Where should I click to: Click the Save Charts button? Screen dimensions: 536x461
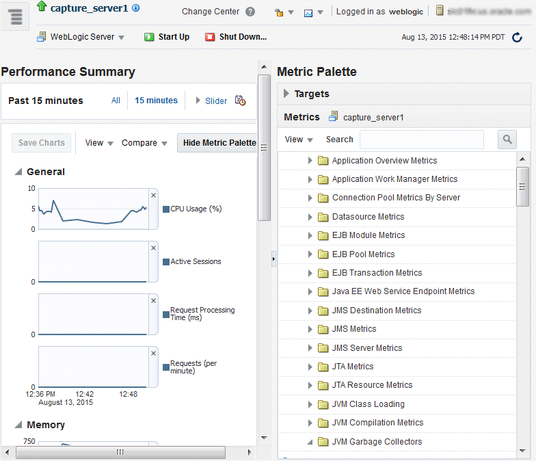[41, 142]
